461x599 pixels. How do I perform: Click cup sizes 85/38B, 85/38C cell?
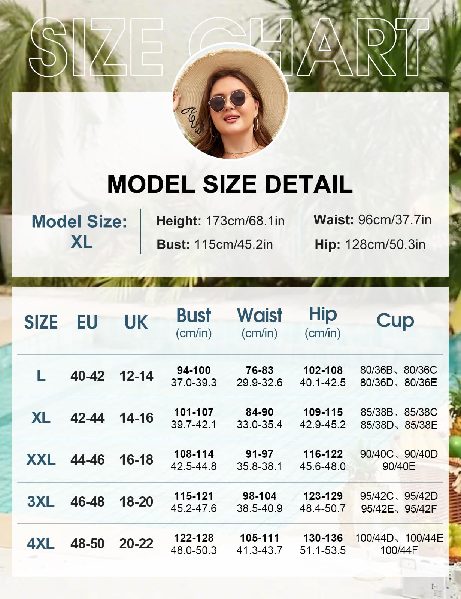(399, 418)
